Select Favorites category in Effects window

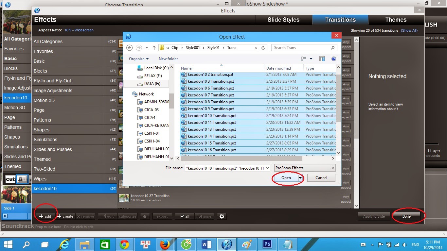pos(75,51)
